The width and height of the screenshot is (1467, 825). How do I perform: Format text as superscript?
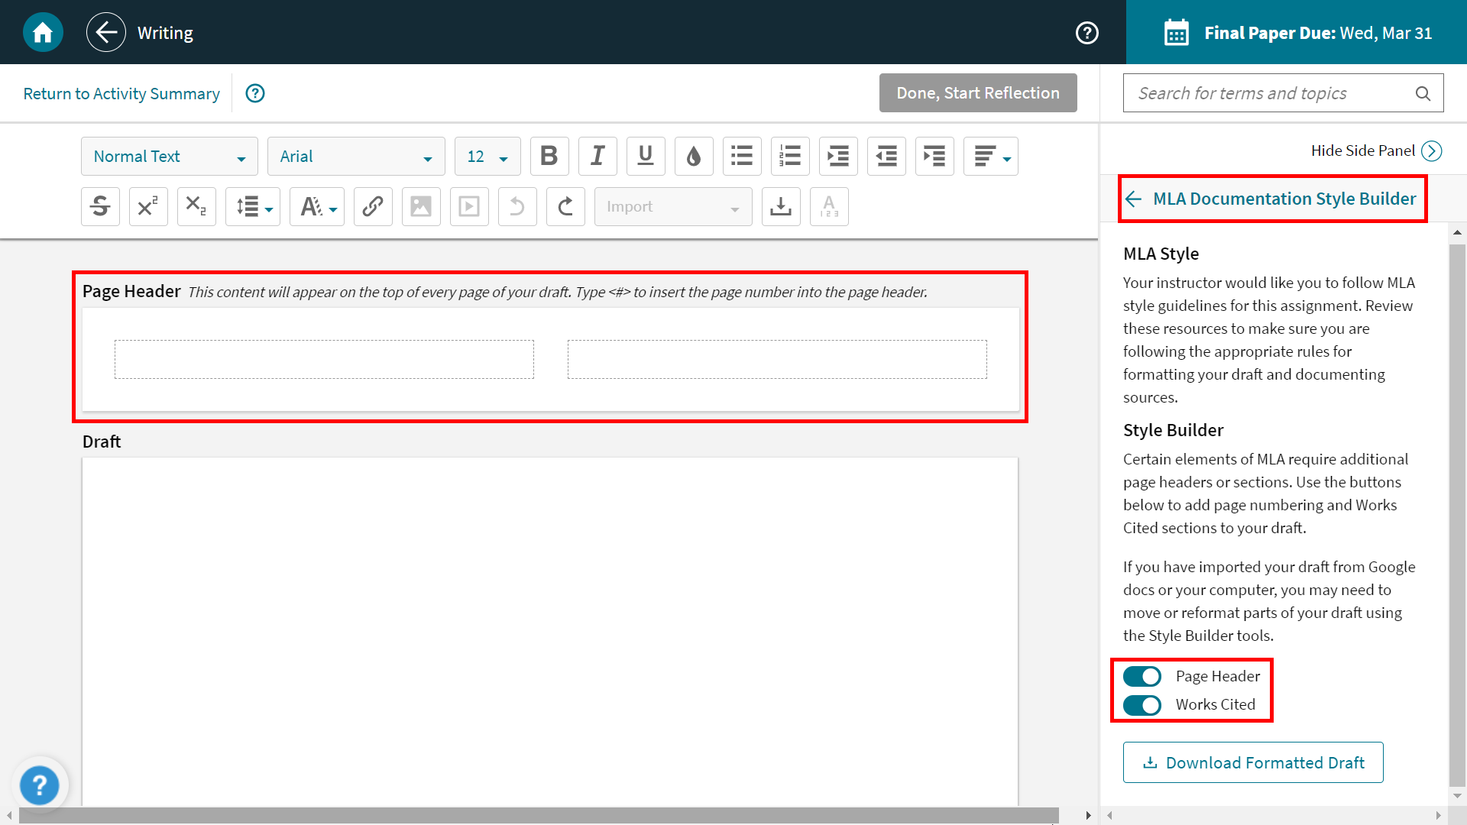pos(148,206)
